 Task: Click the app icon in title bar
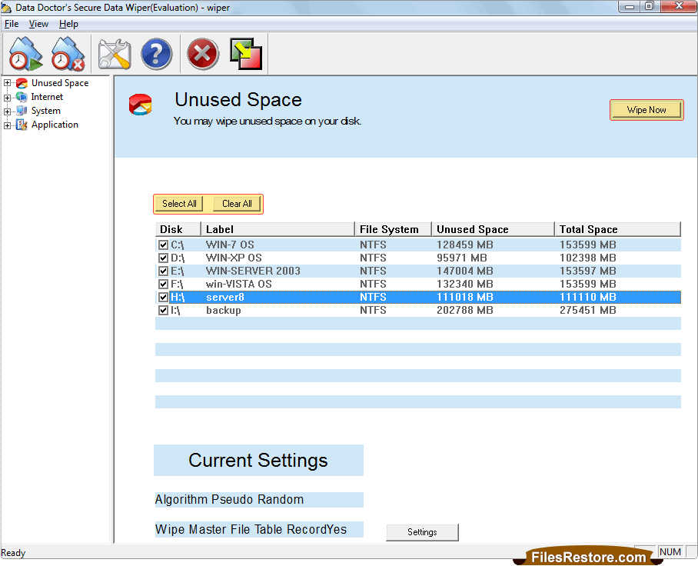[6, 8]
